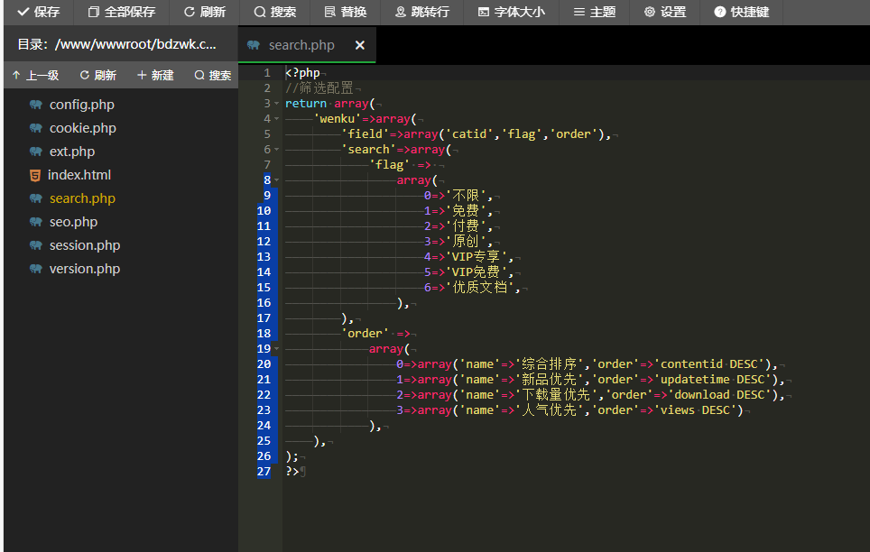Collapse the wenku array fold on line 4

(275, 118)
